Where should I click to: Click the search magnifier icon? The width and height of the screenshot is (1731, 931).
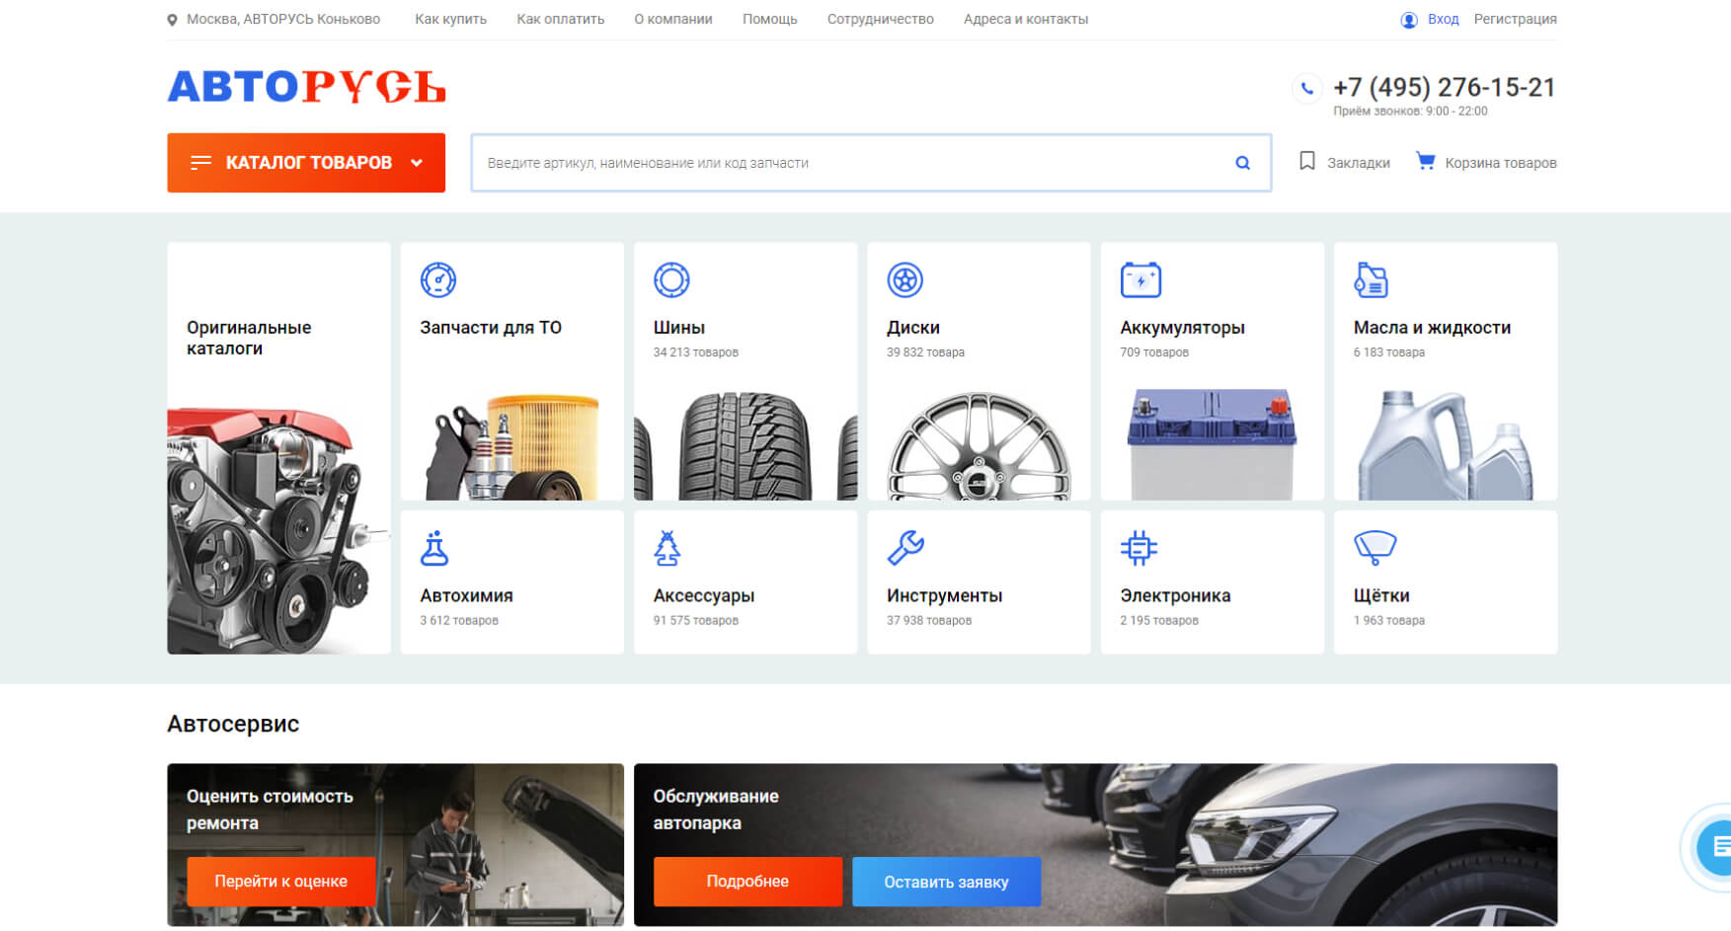tap(1242, 163)
